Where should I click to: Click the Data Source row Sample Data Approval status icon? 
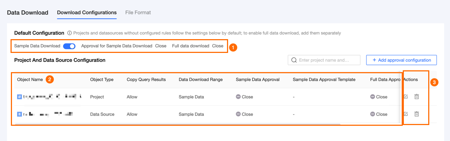238,114
